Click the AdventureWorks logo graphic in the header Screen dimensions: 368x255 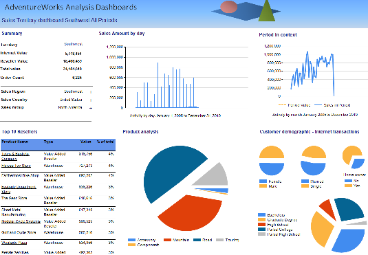click(x=246, y=11)
